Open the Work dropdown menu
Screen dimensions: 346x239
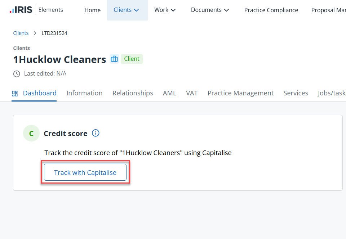point(165,10)
